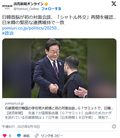Click the Yomiuri Shimbun profile avatar

pyautogui.click(x=7, y=6)
